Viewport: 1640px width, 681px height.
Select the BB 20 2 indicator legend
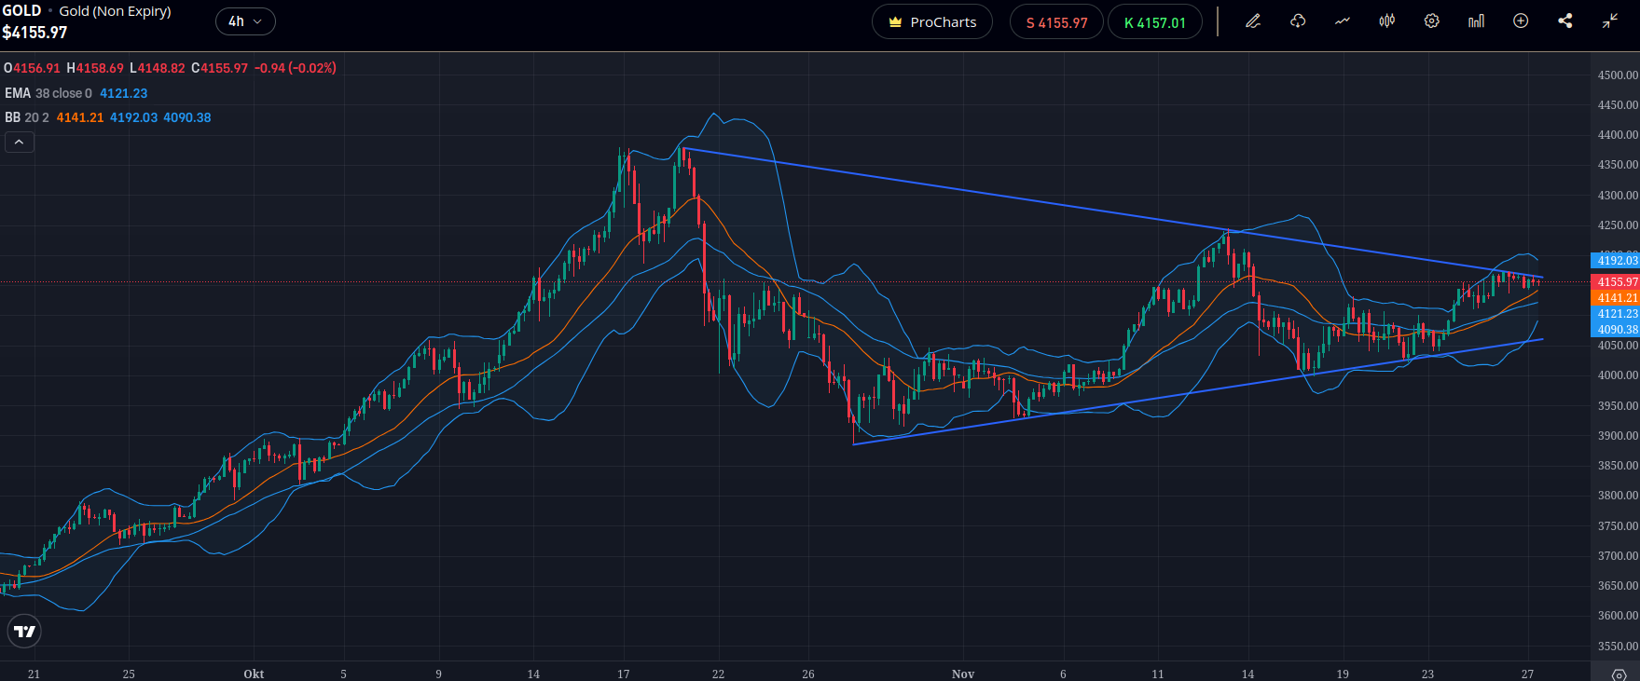(x=27, y=117)
